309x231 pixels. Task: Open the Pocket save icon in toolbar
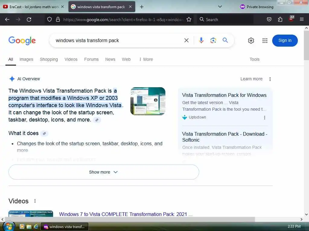click(269, 19)
